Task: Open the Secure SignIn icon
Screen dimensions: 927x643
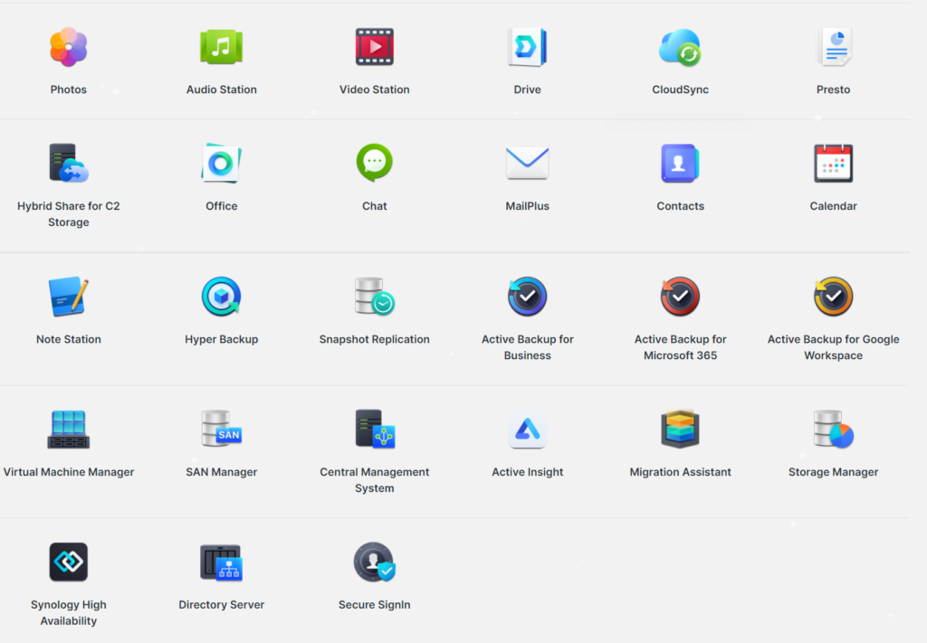Action: pos(374,563)
